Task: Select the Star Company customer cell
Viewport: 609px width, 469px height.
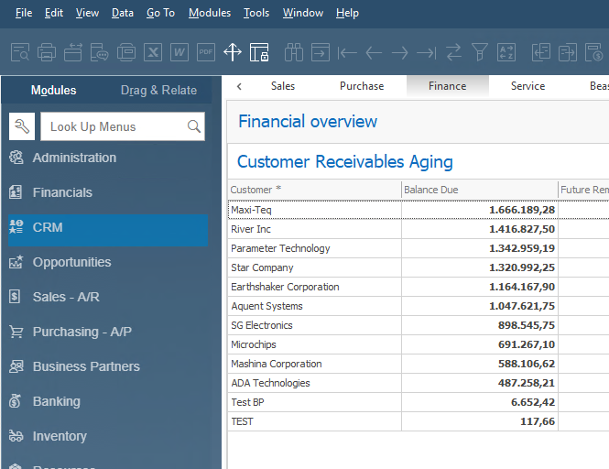Action: pyautogui.click(x=315, y=267)
